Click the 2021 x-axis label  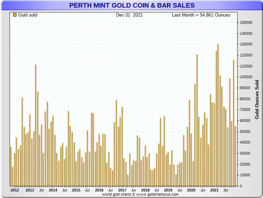point(214,190)
